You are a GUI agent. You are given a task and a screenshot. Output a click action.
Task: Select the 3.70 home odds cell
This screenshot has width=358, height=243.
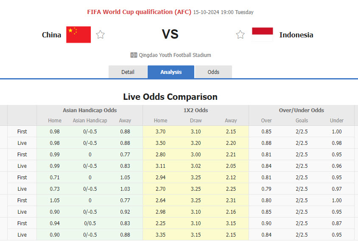[x=160, y=132]
